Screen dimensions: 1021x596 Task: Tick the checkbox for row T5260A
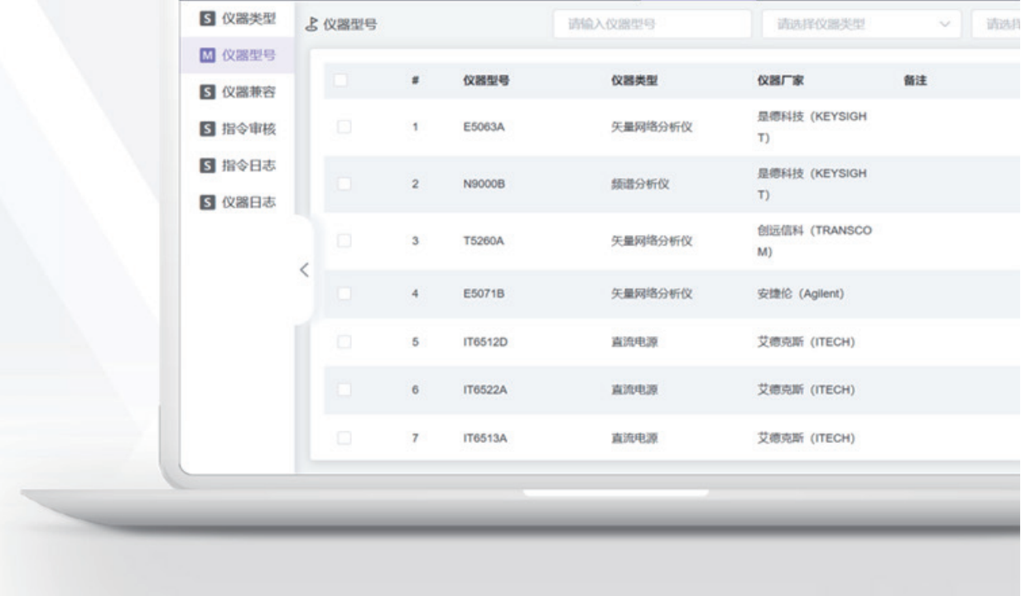coord(343,241)
